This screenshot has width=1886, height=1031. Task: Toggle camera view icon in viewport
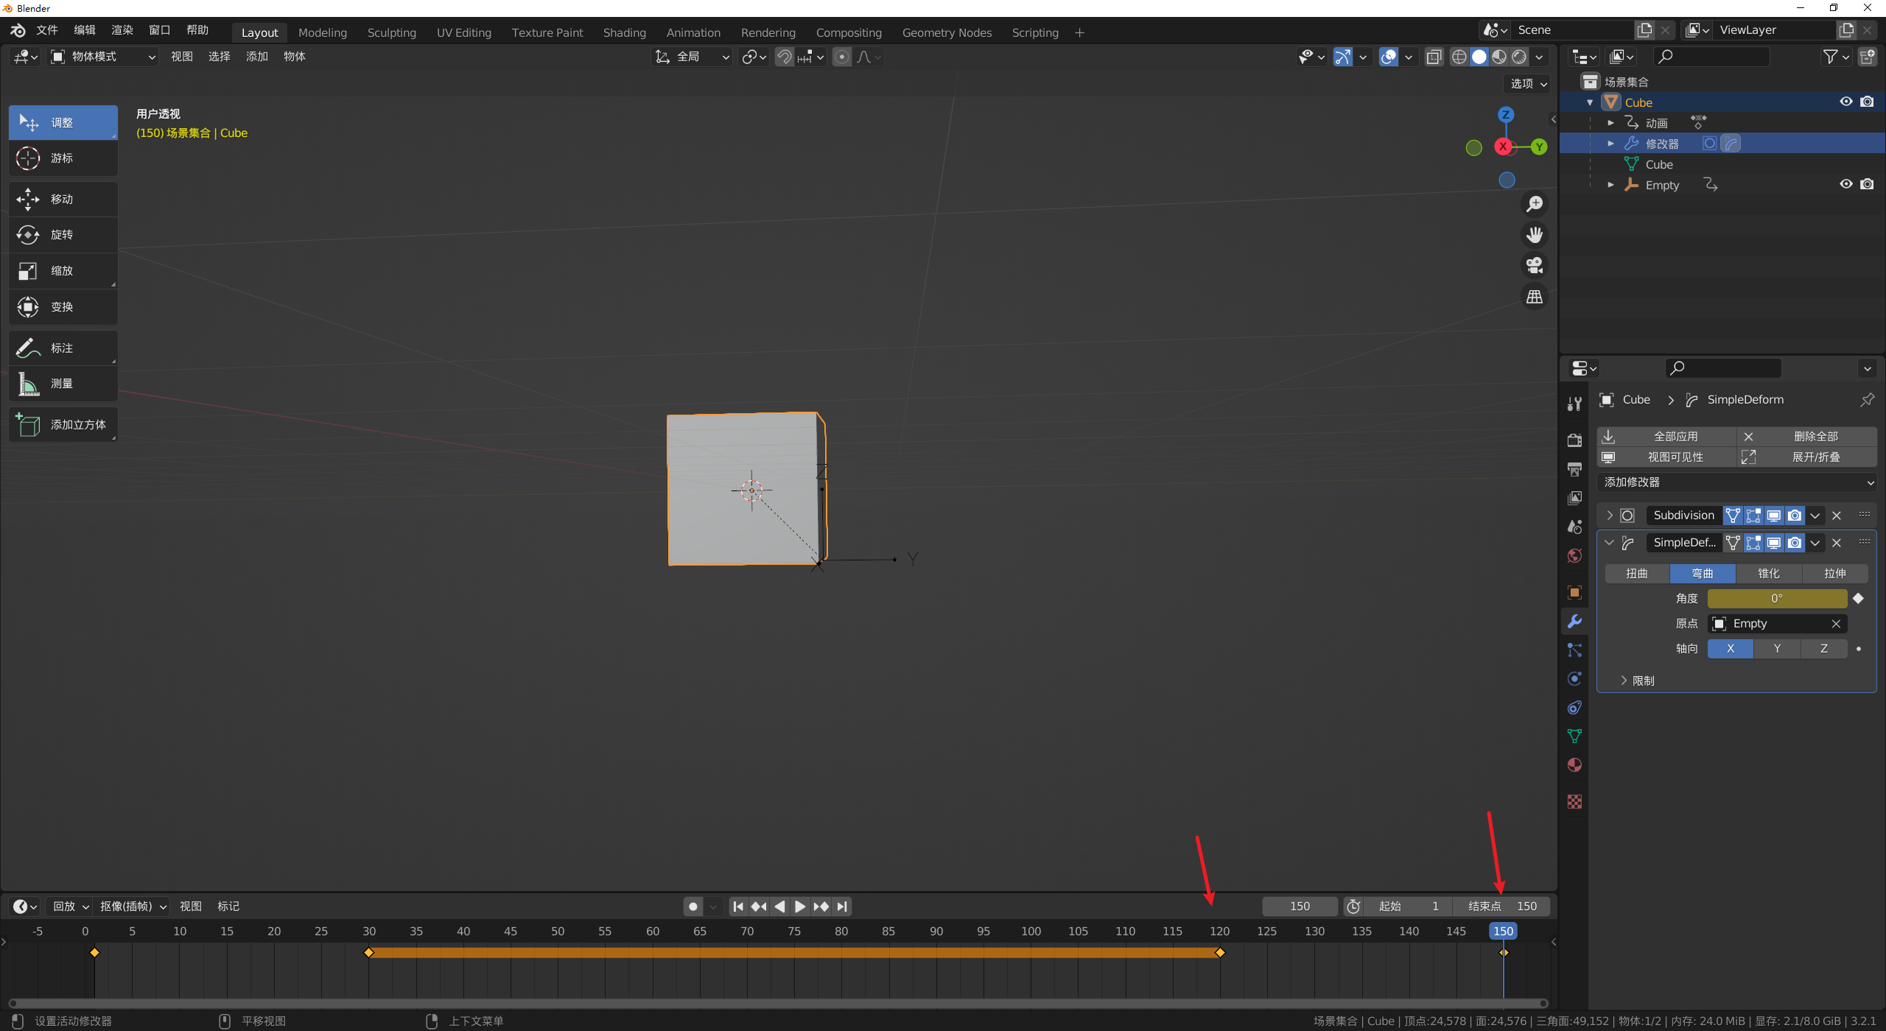click(x=1535, y=265)
